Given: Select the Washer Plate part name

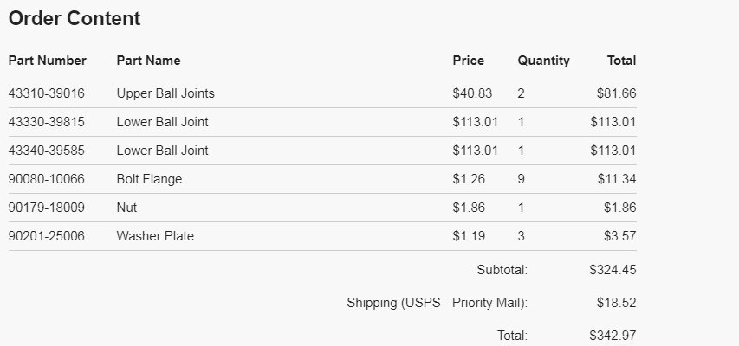Looking at the screenshot, I should click(x=155, y=236).
